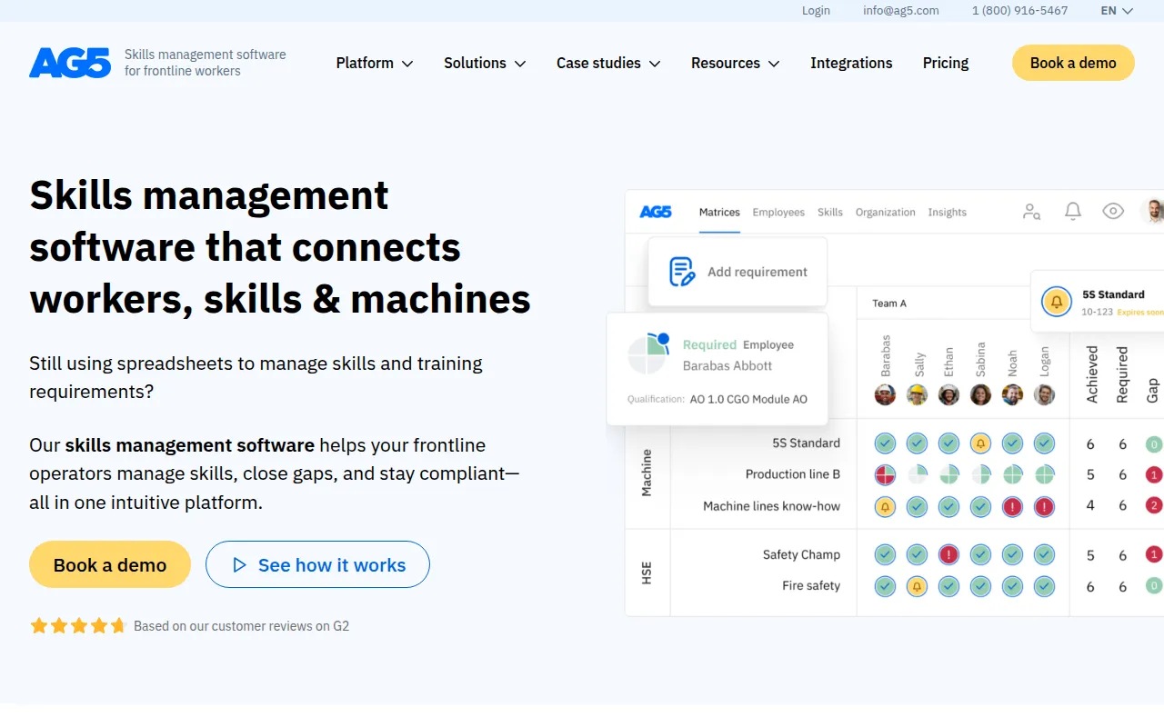
Task: Click the Fire safety row label
Action: (x=811, y=586)
